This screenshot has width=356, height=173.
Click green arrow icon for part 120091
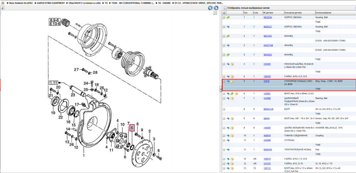point(232,93)
